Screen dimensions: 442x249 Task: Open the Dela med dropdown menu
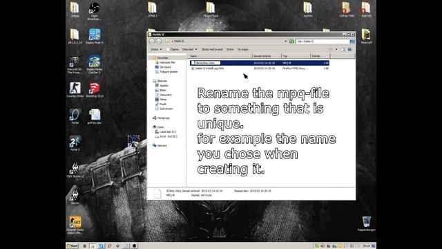point(189,49)
